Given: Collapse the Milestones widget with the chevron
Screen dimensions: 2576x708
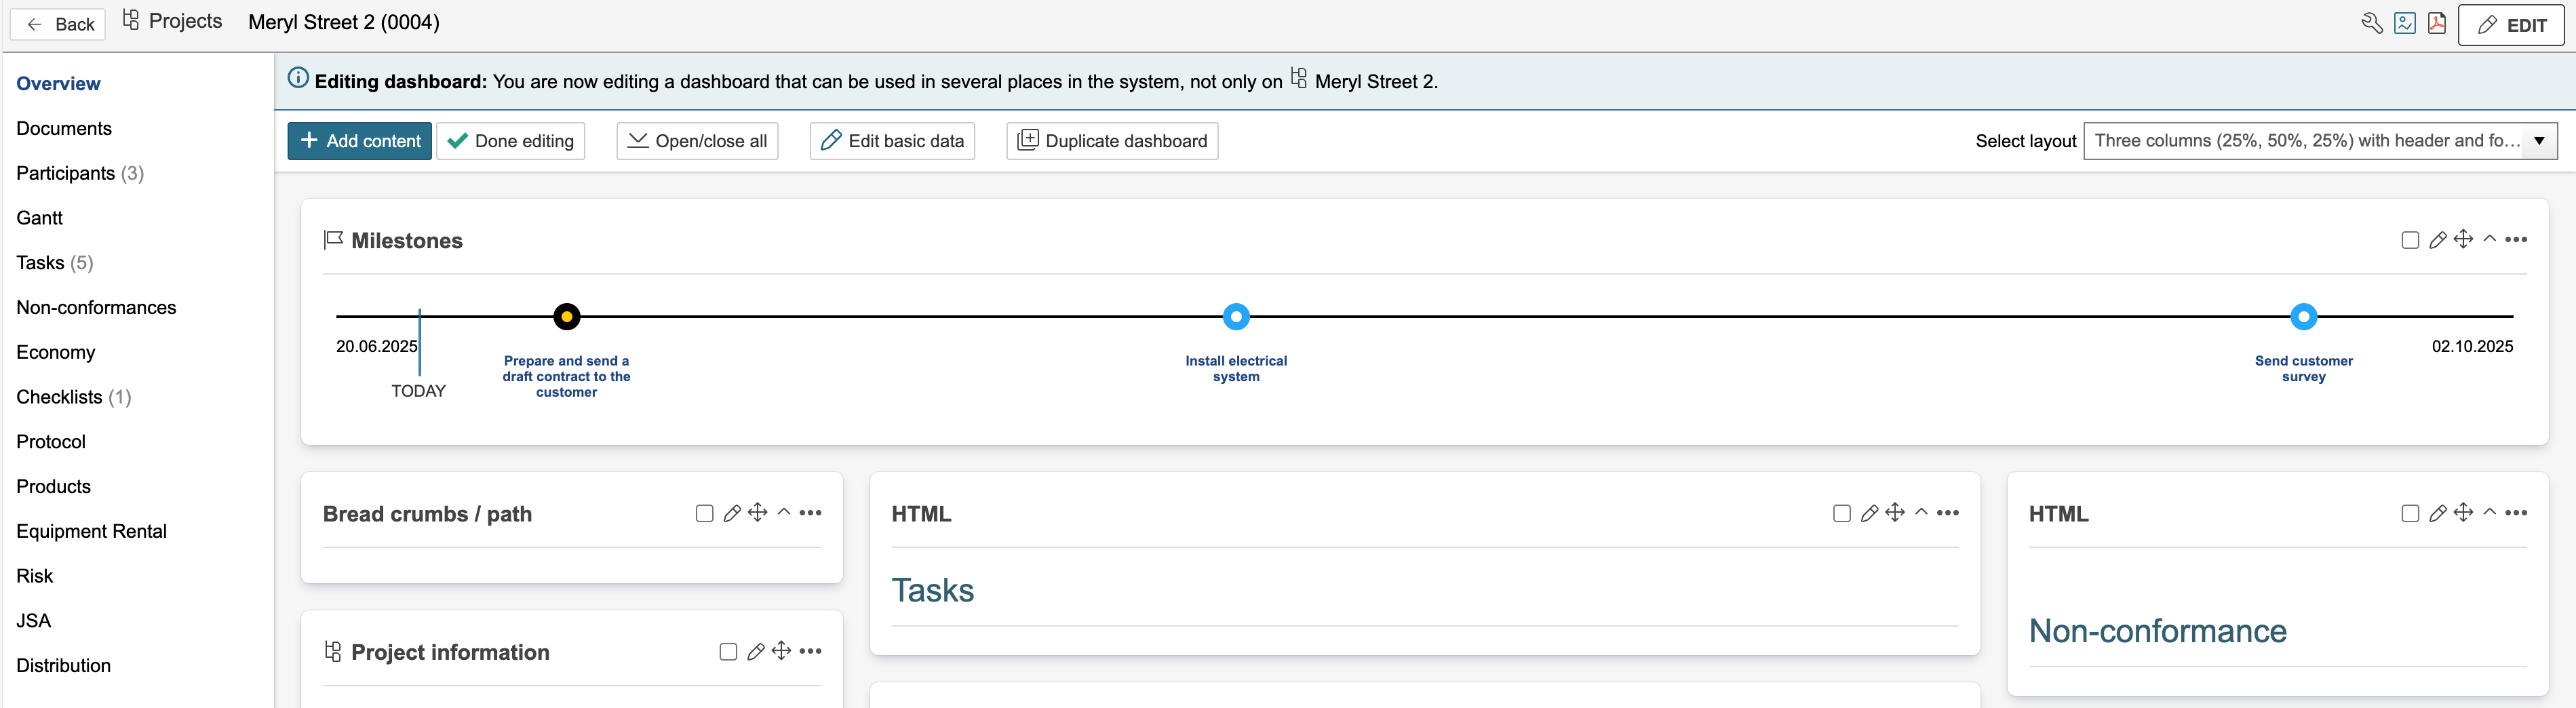Looking at the screenshot, I should [2490, 239].
